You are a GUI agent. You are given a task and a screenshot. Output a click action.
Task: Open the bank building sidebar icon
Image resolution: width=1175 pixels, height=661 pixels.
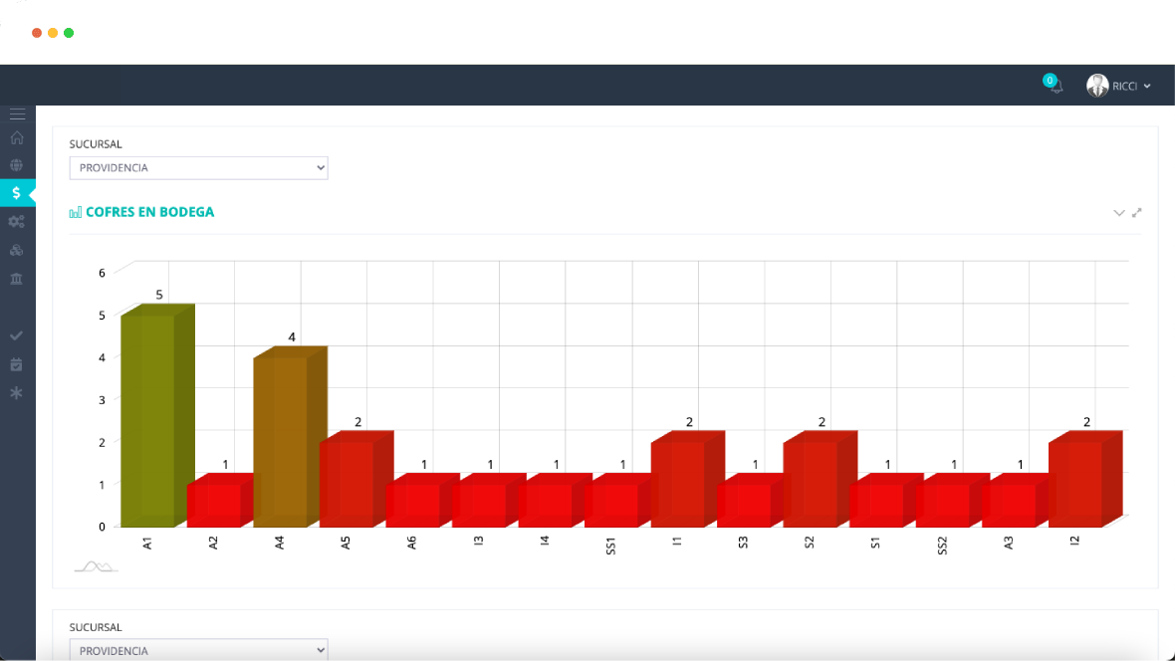click(x=17, y=278)
